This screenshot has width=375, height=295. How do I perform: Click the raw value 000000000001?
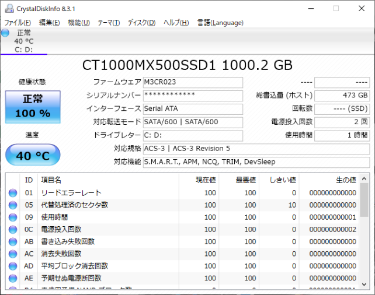point(333,217)
